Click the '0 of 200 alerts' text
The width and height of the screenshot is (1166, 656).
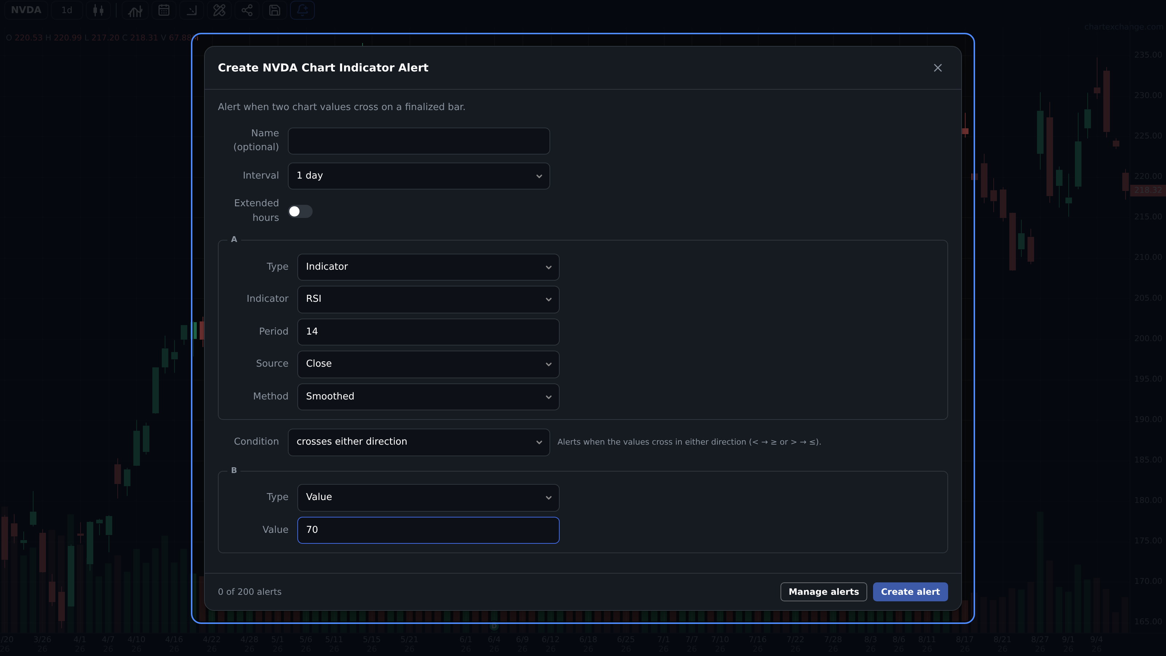pos(249,592)
